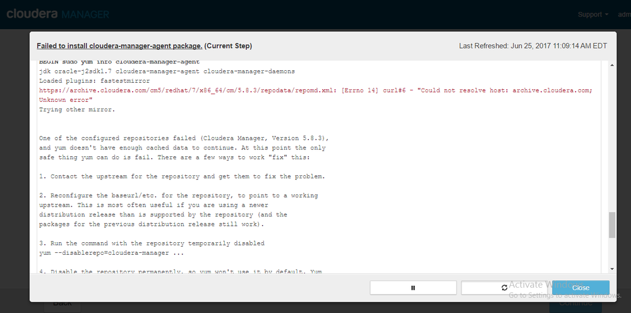Viewport: 631px width, 313px height.
Task: Click the 'yum --disablerepo=cloudera-manager ...' line
Action: (x=111, y=253)
